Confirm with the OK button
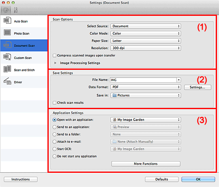Image resolution: width=219 pixels, height=187 pixels. point(198,179)
